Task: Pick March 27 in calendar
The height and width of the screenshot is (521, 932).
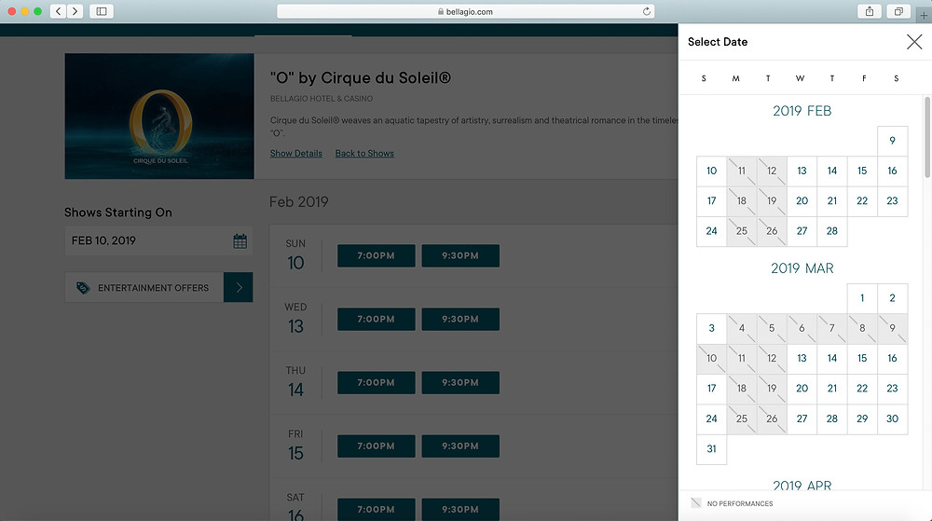Action: (x=802, y=418)
